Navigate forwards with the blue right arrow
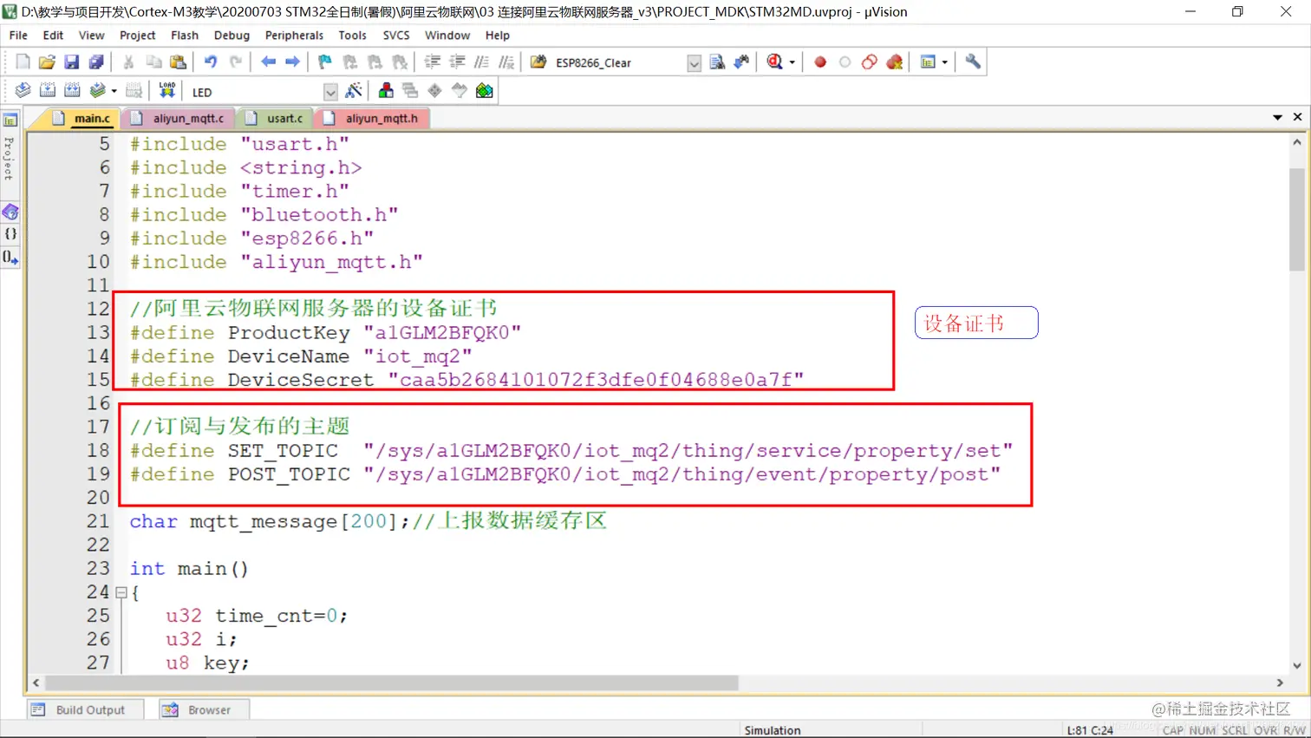 [292, 62]
